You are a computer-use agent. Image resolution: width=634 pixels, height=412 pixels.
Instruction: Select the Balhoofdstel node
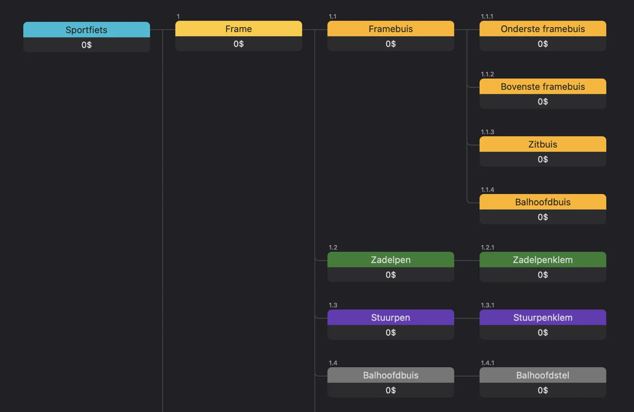pos(543,375)
